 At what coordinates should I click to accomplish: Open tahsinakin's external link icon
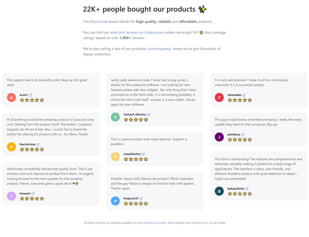[x=244, y=95]
